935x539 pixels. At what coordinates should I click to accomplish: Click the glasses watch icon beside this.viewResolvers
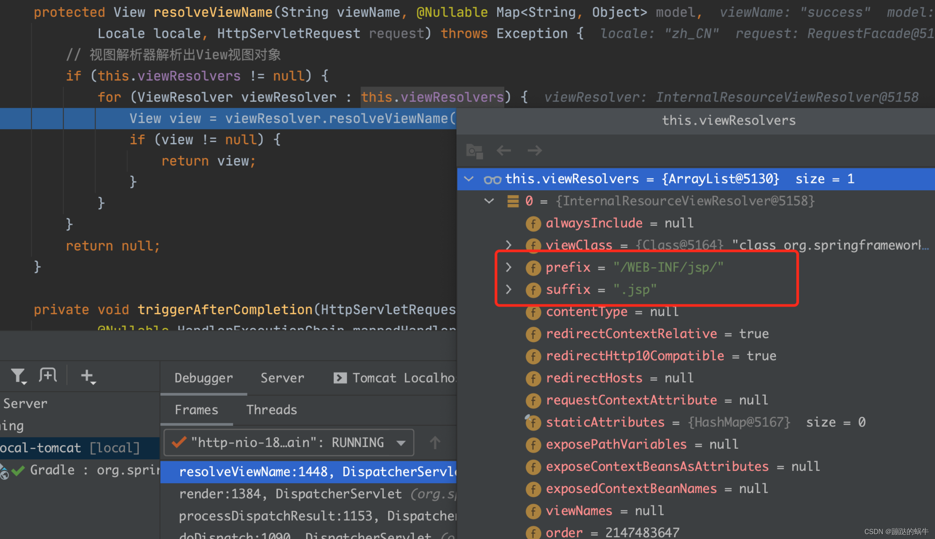[x=492, y=180]
